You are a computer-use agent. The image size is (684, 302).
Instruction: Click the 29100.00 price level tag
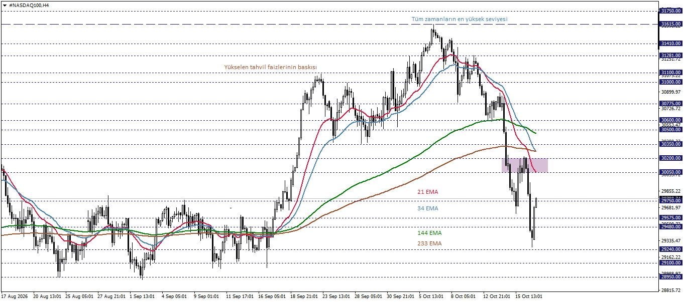click(670, 263)
